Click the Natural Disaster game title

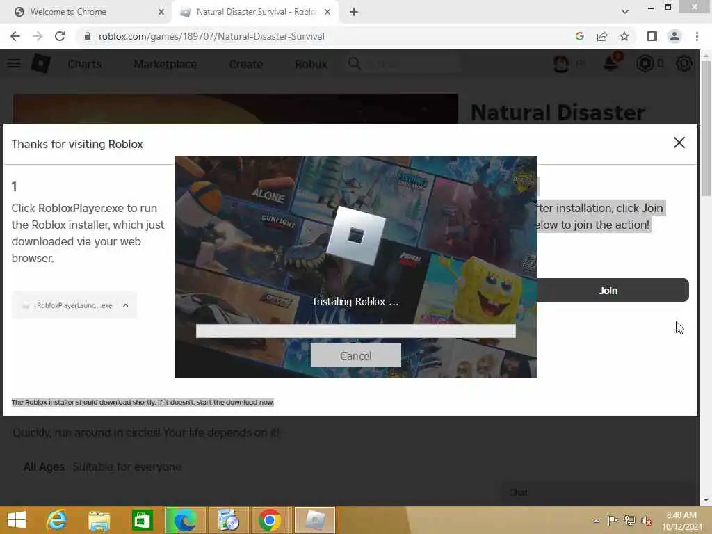558,112
